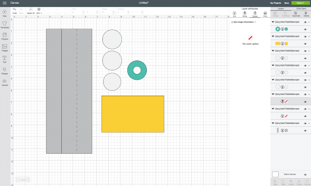Collapse the score line Upcycled Kaleidescope group
This screenshot has height=186, width=311.
tap(273, 94)
